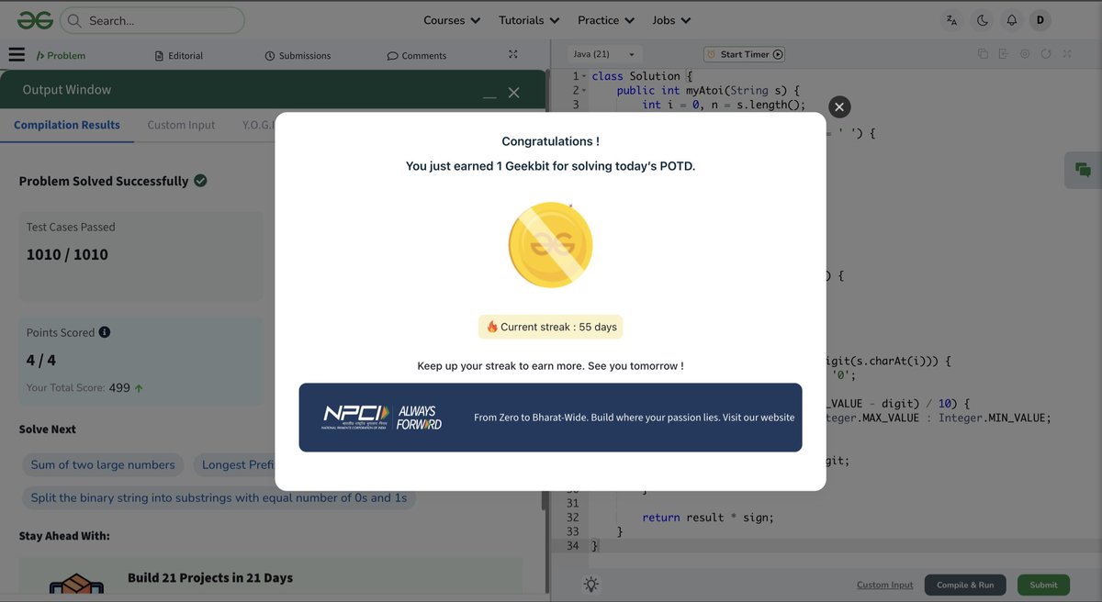Expand the Jobs dropdown menu
Image resolution: width=1102 pixels, height=602 pixels.
click(x=672, y=20)
